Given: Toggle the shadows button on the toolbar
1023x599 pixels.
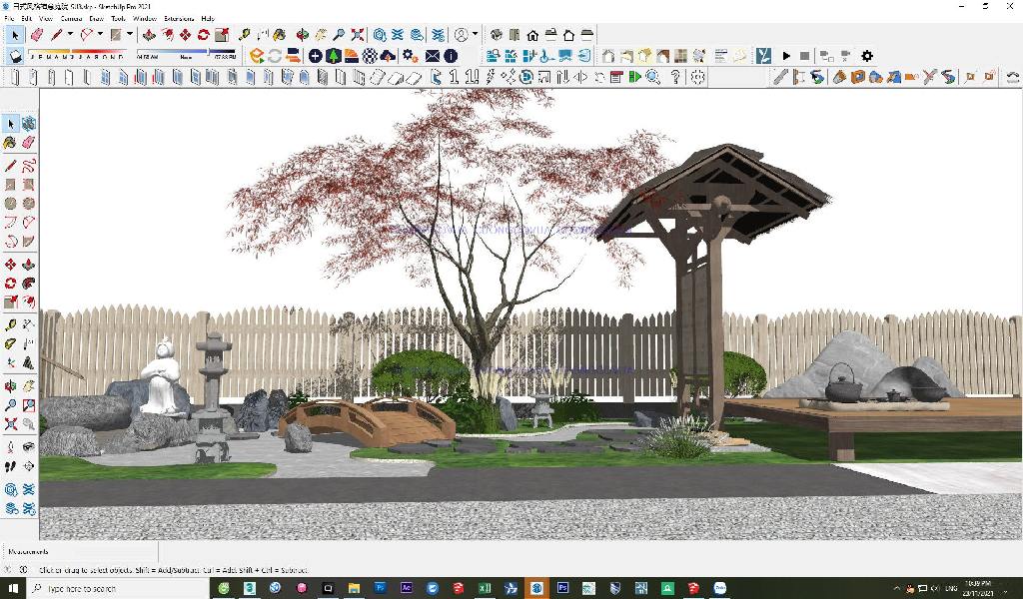Looking at the screenshot, I should (x=16, y=56).
